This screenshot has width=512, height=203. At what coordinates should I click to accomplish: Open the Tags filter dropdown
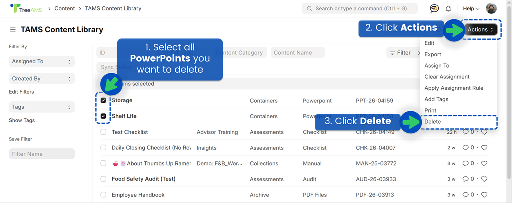point(42,107)
